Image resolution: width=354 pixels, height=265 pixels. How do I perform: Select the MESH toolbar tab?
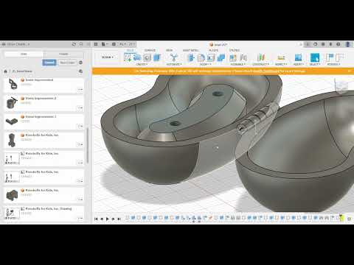pos(169,50)
